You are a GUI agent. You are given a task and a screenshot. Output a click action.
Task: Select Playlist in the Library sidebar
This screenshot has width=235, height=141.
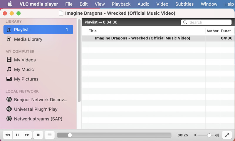point(38,29)
